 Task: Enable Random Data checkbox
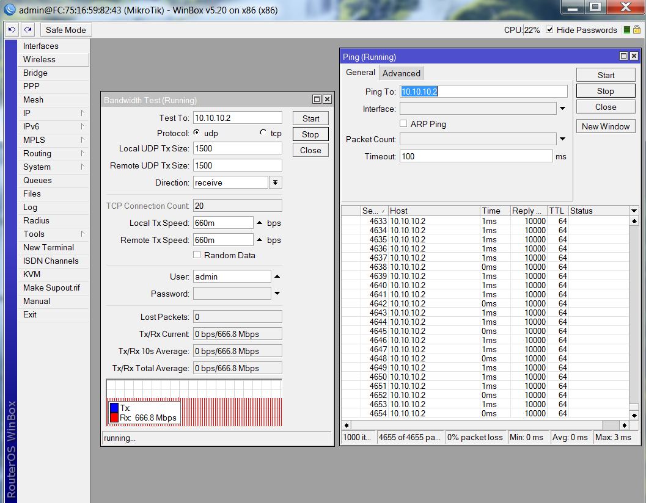tap(197, 255)
